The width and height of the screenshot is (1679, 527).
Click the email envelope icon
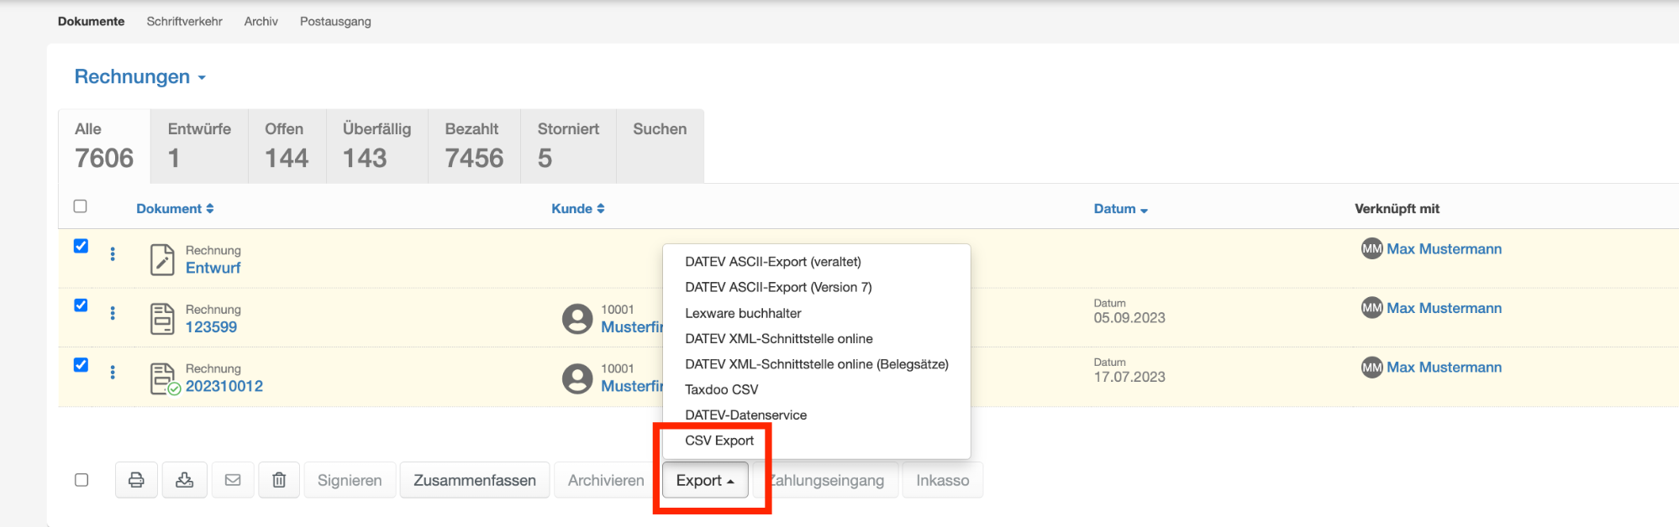(x=233, y=480)
